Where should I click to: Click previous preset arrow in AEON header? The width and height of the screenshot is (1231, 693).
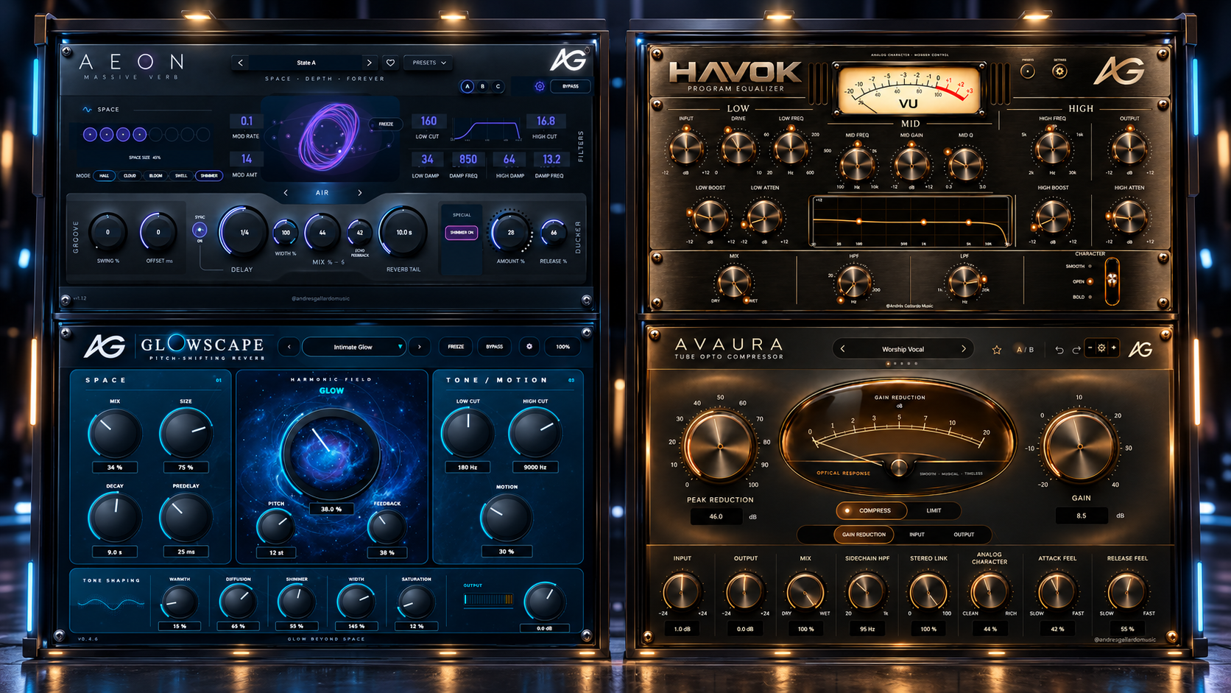(240, 63)
